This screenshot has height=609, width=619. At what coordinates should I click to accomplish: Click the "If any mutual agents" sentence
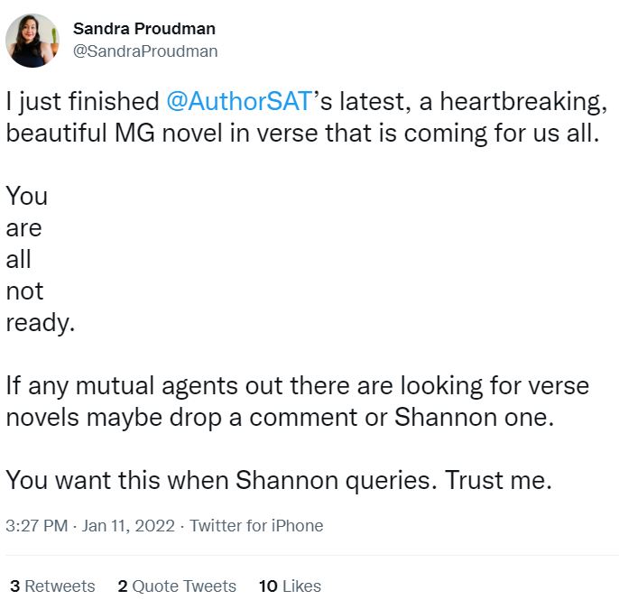pyautogui.click(x=153, y=386)
